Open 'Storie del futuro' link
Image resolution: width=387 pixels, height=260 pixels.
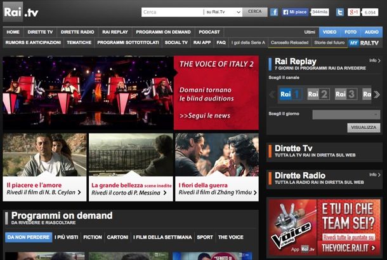pos(329,43)
